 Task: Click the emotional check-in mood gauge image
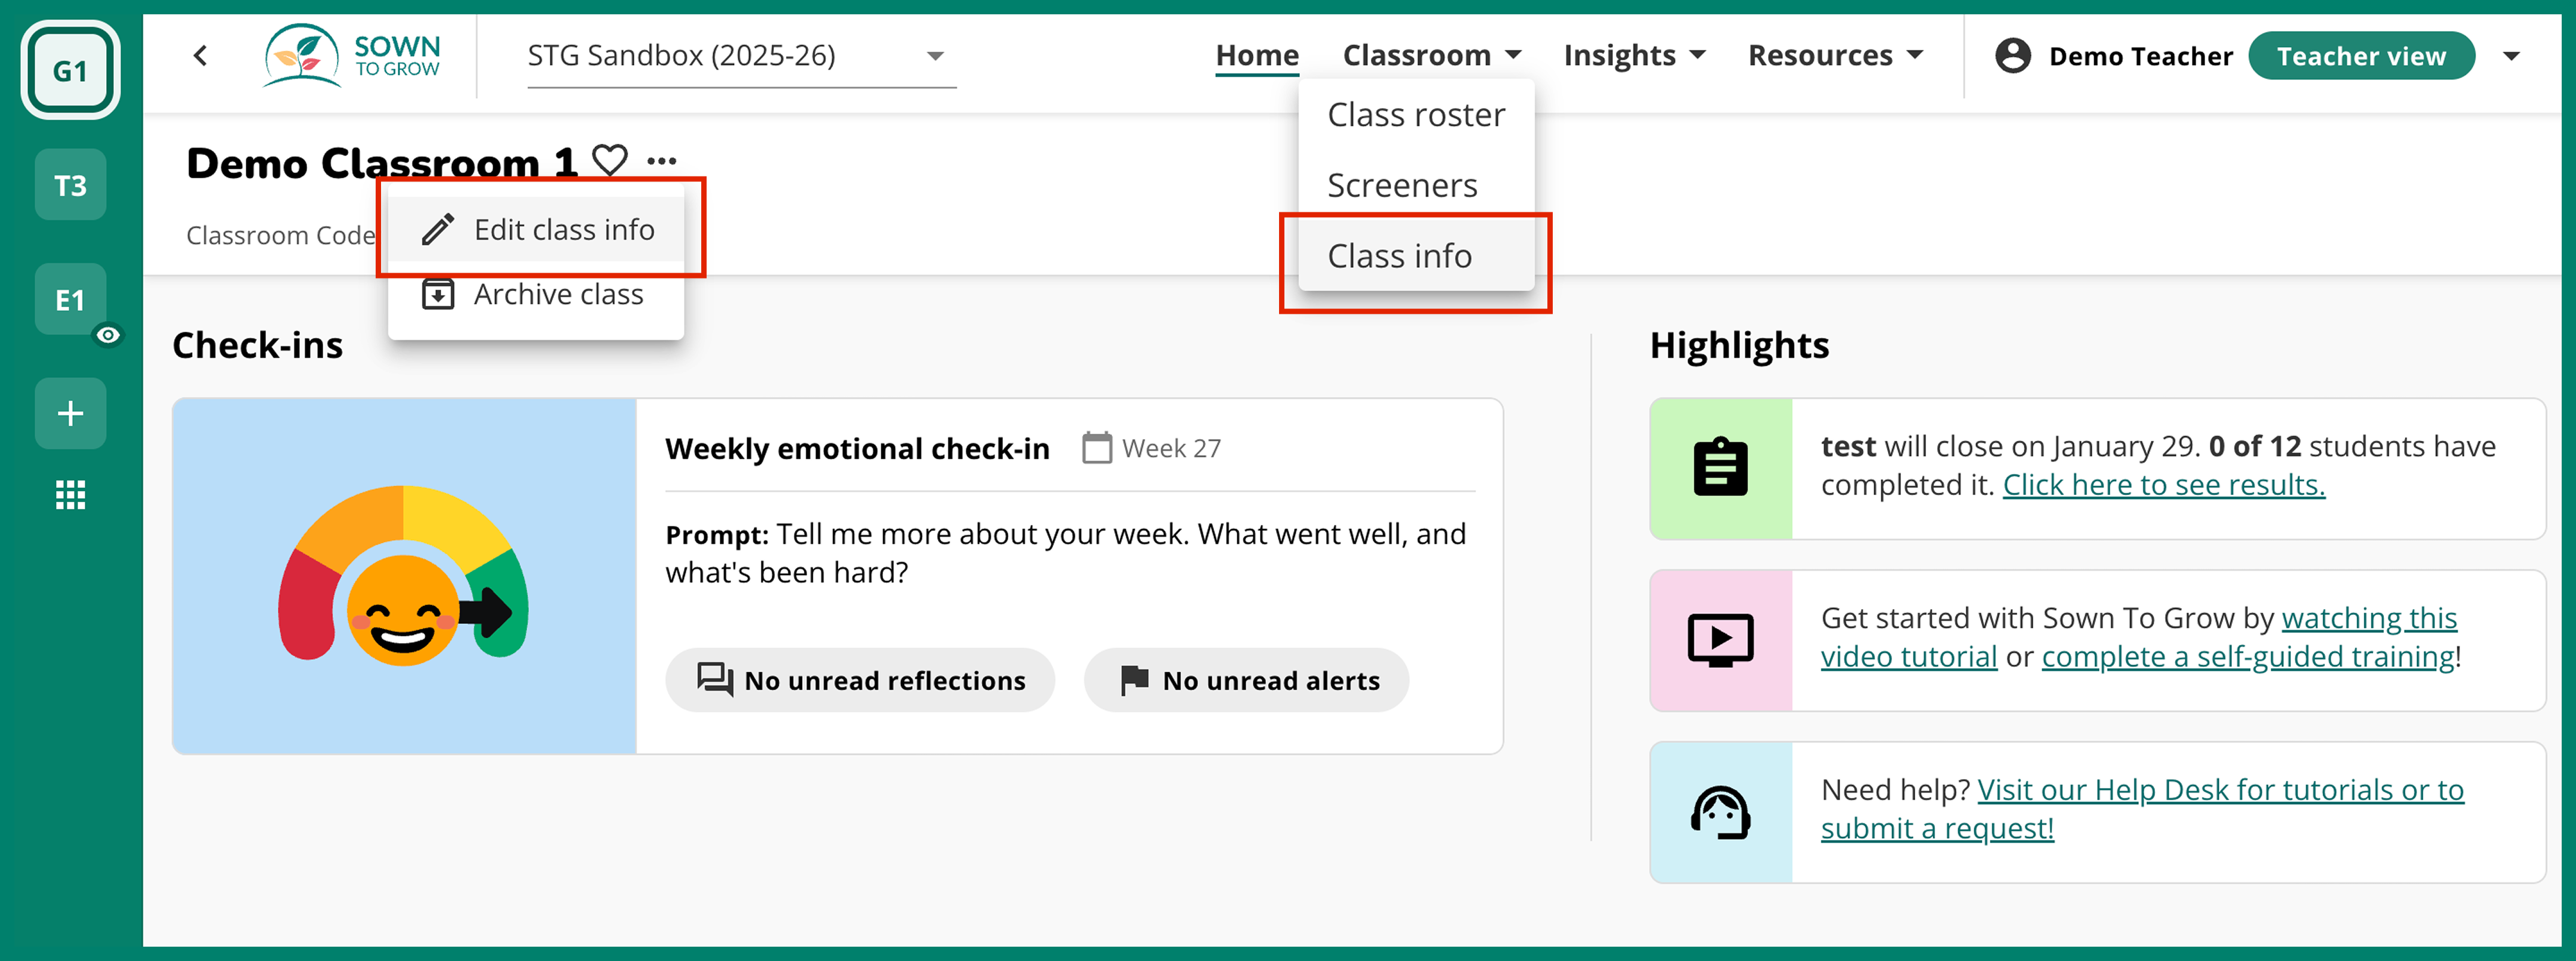click(x=404, y=576)
